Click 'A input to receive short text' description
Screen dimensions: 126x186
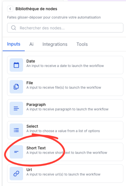point(67,153)
